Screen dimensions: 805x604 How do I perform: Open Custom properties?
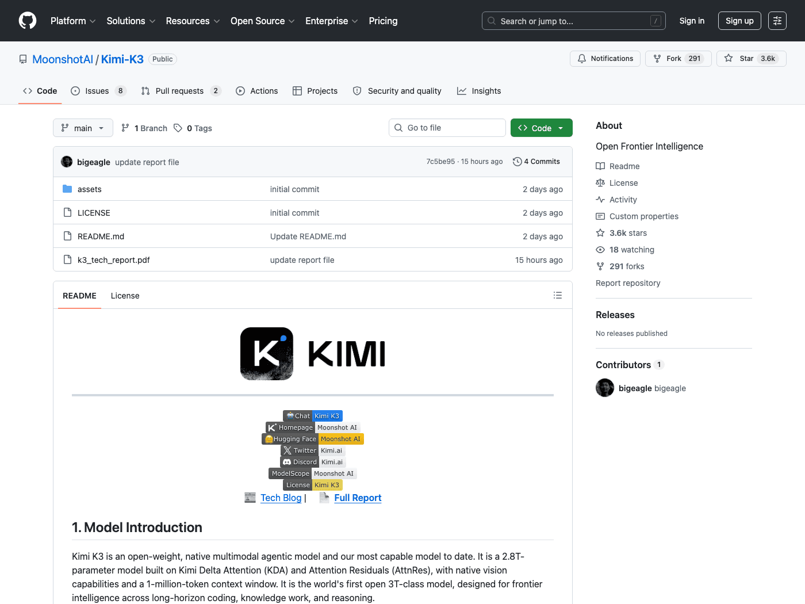tap(637, 216)
